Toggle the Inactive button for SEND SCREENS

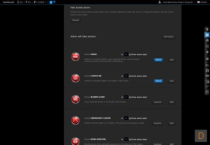[158, 144]
